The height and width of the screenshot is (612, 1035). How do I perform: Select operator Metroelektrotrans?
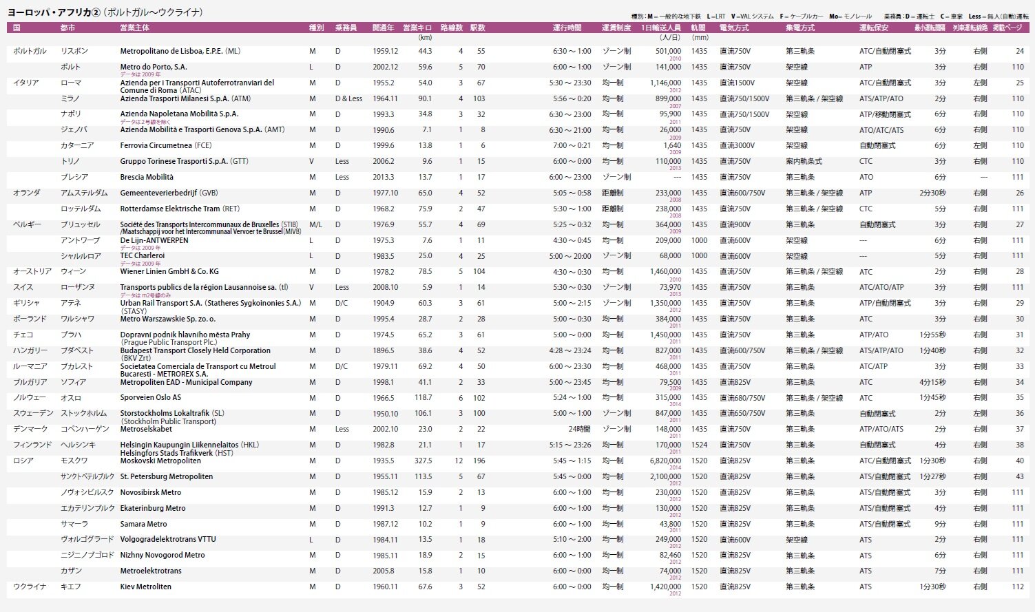coord(151,571)
